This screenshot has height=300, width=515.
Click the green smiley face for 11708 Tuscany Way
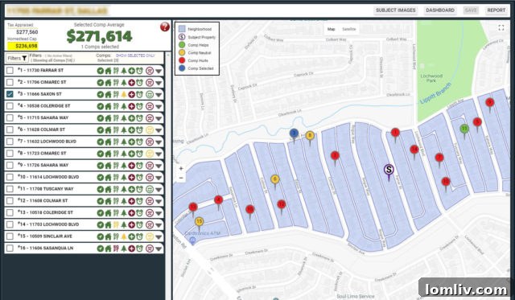pos(150,189)
